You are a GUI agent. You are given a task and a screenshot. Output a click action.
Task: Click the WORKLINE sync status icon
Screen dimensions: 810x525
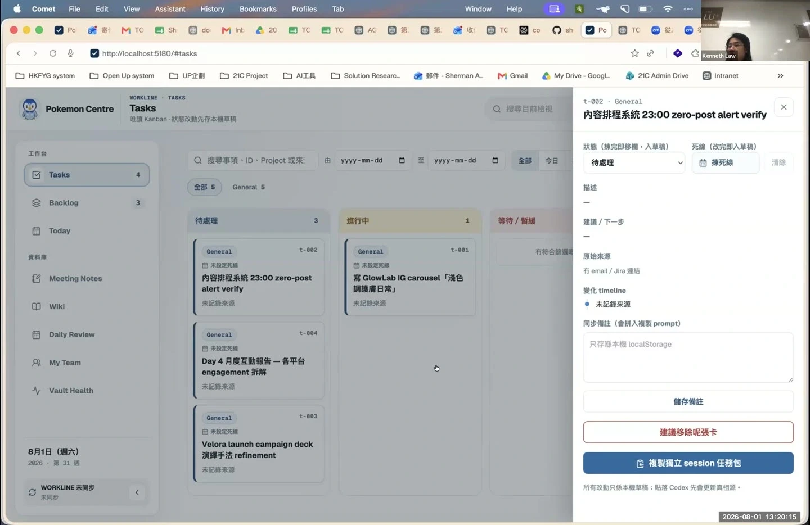pos(33,492)
